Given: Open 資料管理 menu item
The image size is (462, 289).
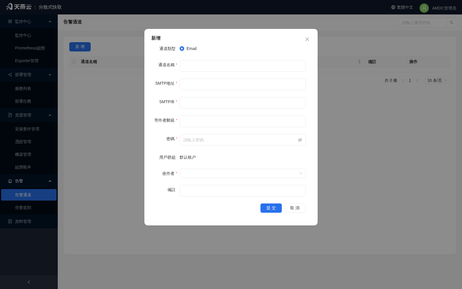Looking at the screenshot, I should pos(29,221).
